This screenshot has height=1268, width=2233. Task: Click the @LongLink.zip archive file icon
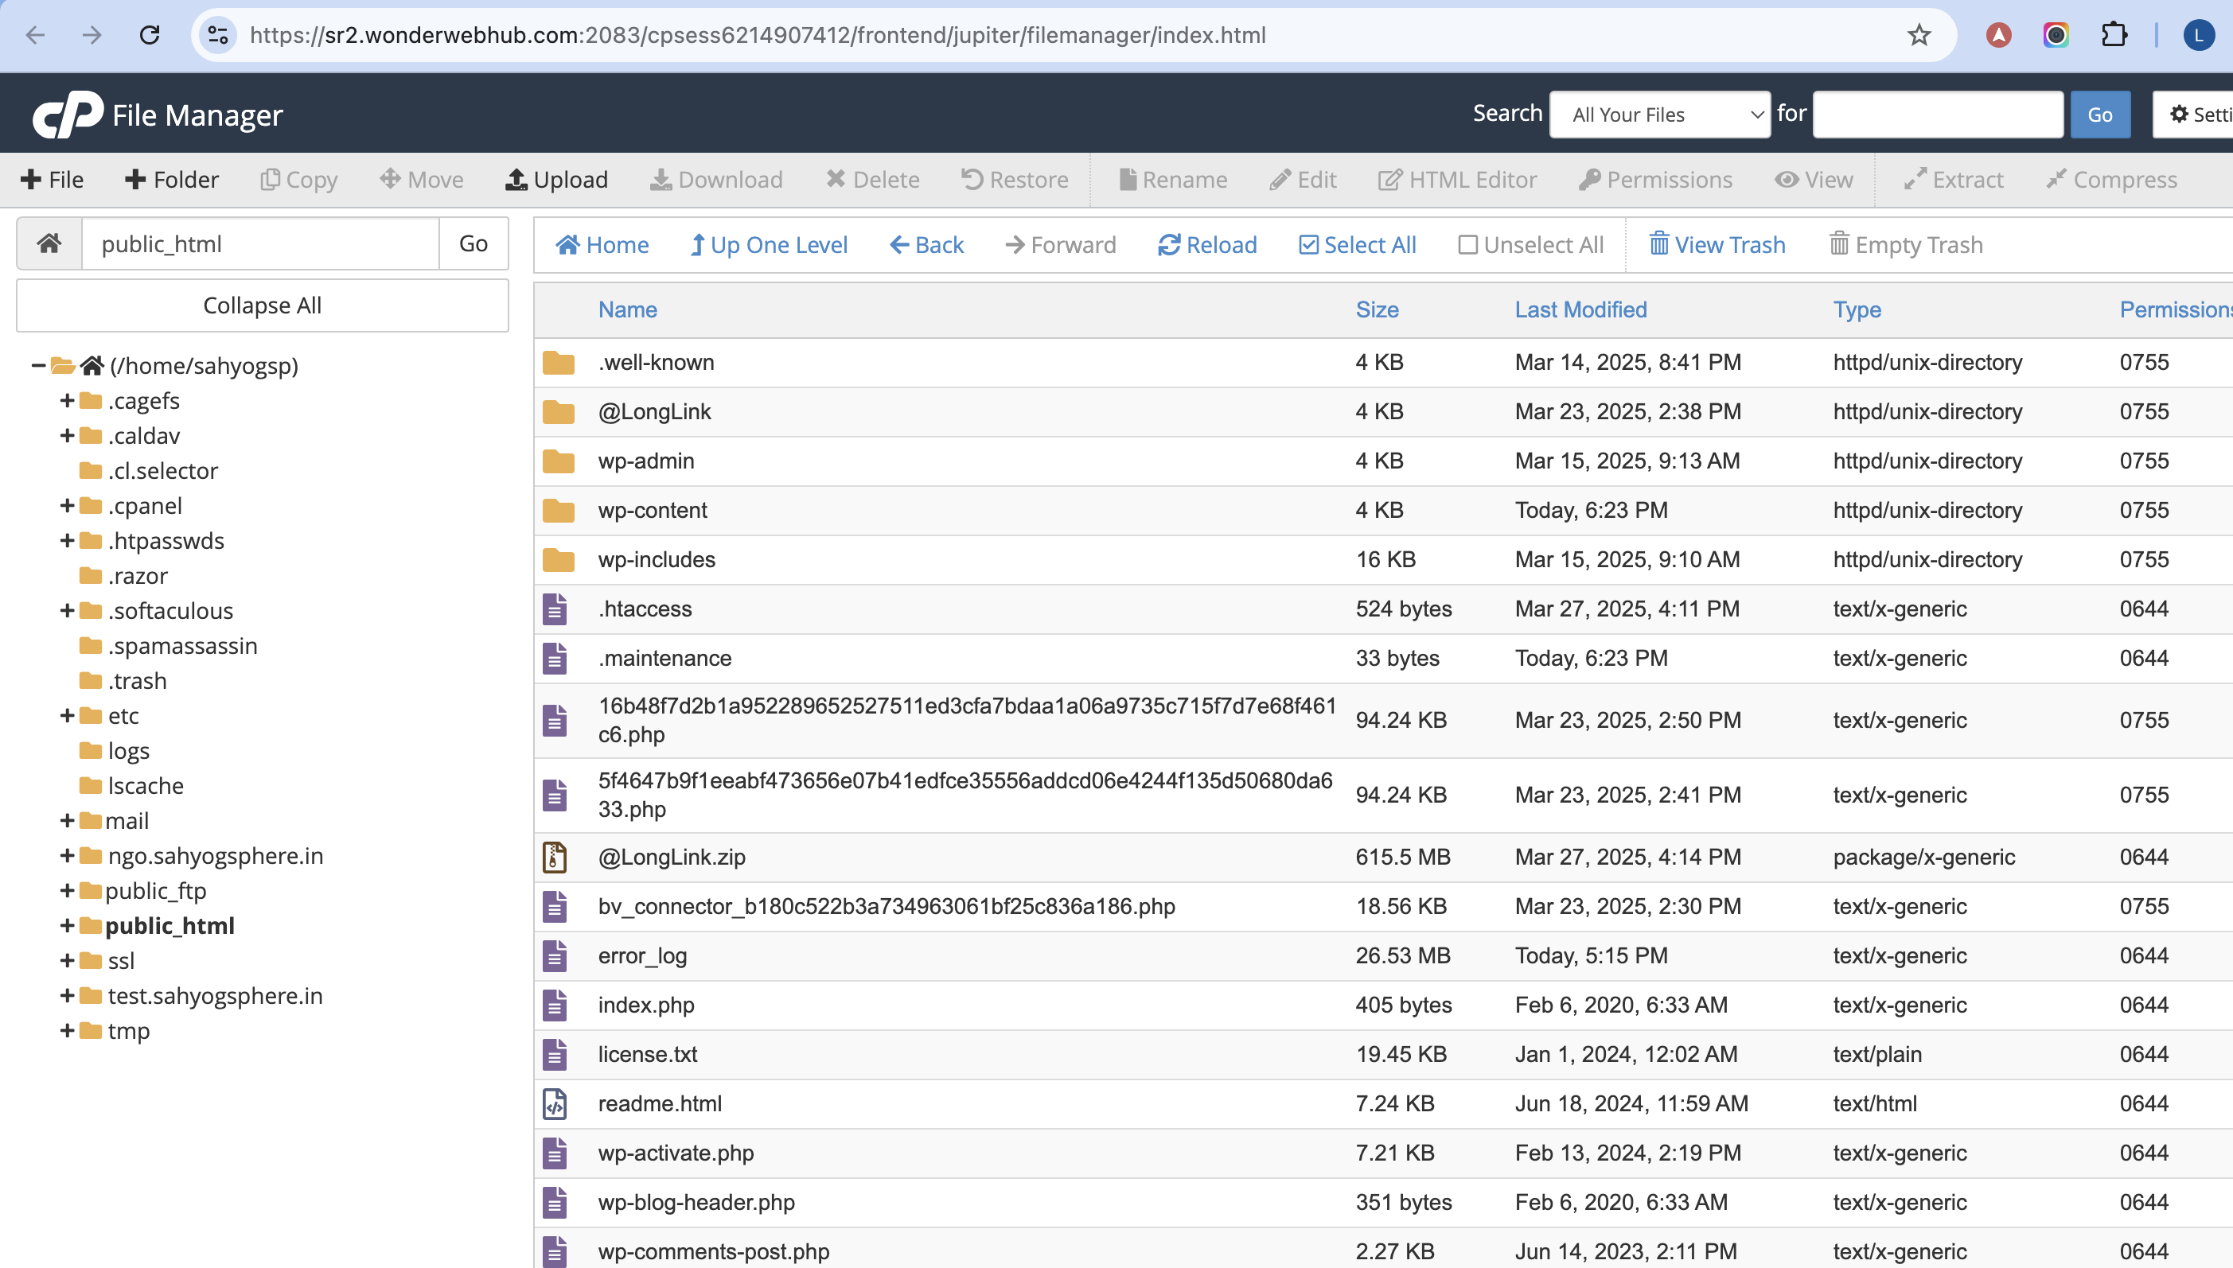pyautogui.click(x=555, y=857)
